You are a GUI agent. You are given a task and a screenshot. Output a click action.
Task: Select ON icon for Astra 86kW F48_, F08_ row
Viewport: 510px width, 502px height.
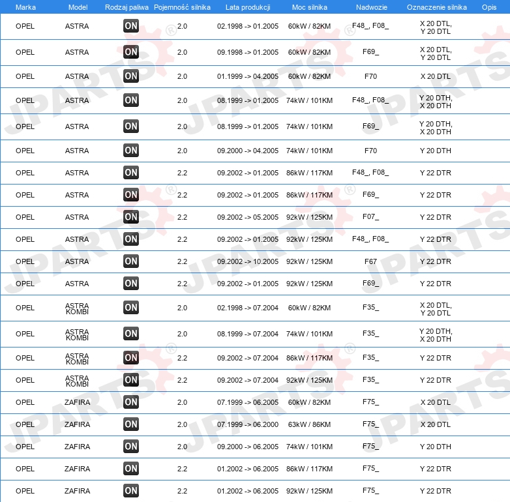pyautogui.click(x=131, y=172)
